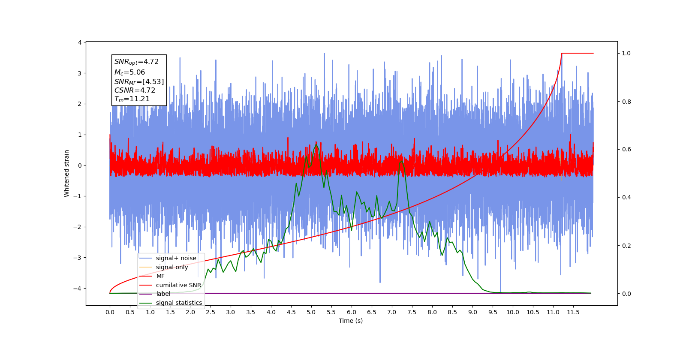The height and width of the screenshot is (343, 686).
Task: Click the right y-axis tick label 0.6
Action: 626,150
